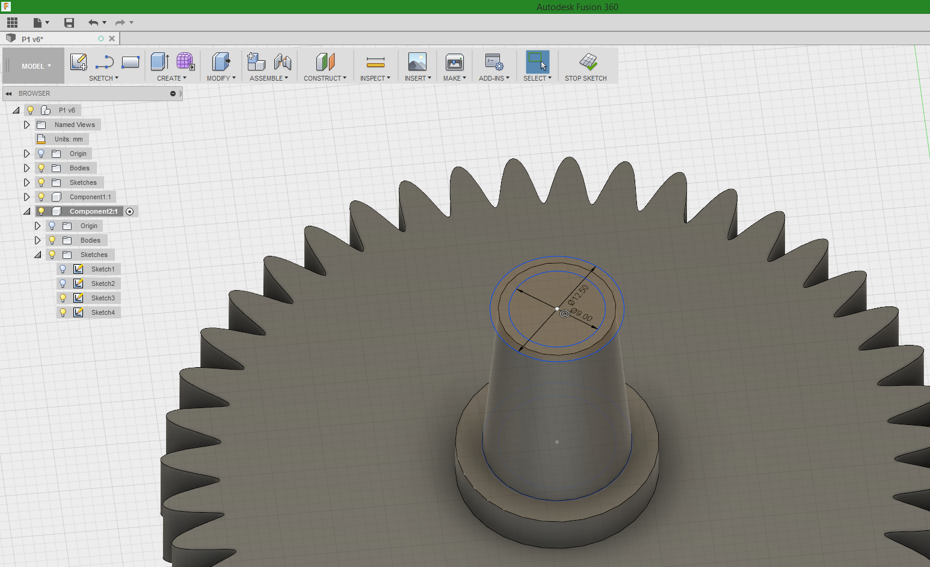Toggle visibility bulb for Sketch2

point(63,283)
